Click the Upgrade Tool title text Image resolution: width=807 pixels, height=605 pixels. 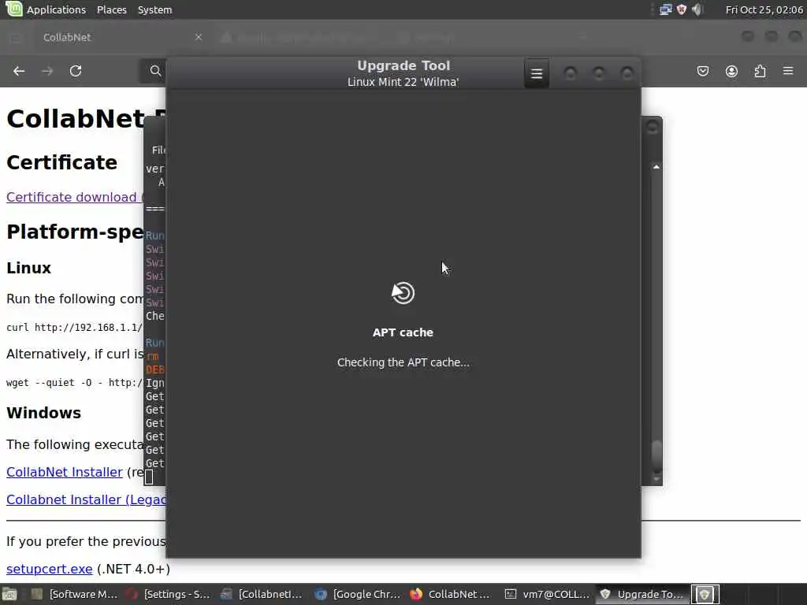[x=403, y=66]
